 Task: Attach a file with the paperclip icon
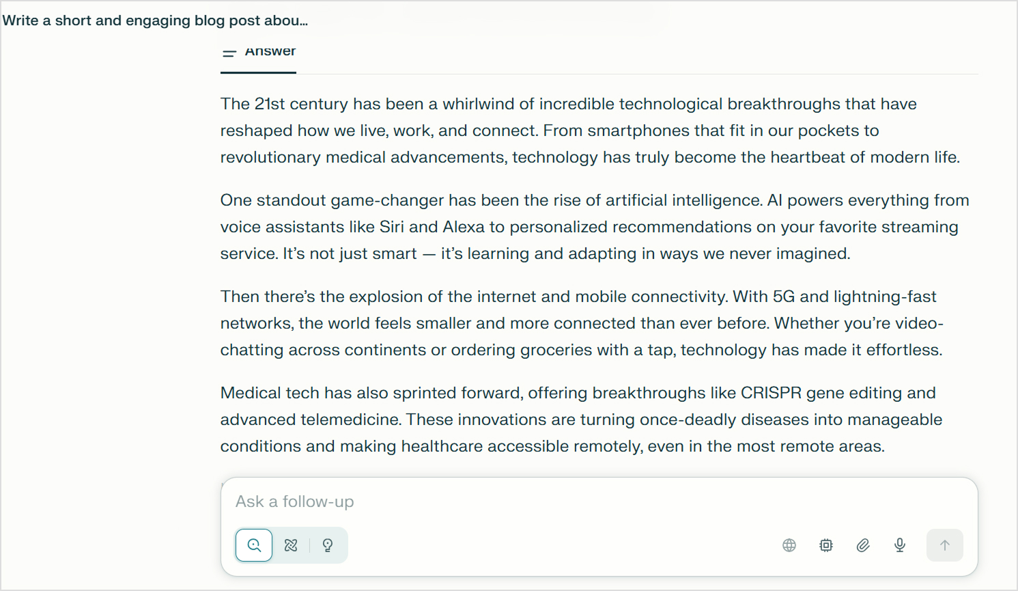pos(862,545)
